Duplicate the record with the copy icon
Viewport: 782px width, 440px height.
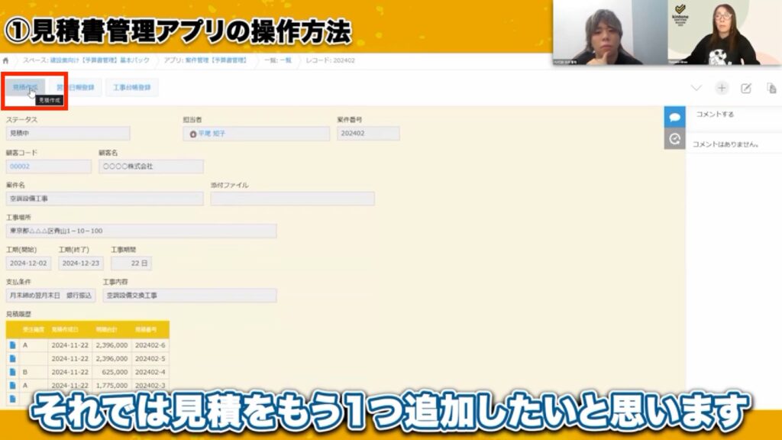coord(771,89)
